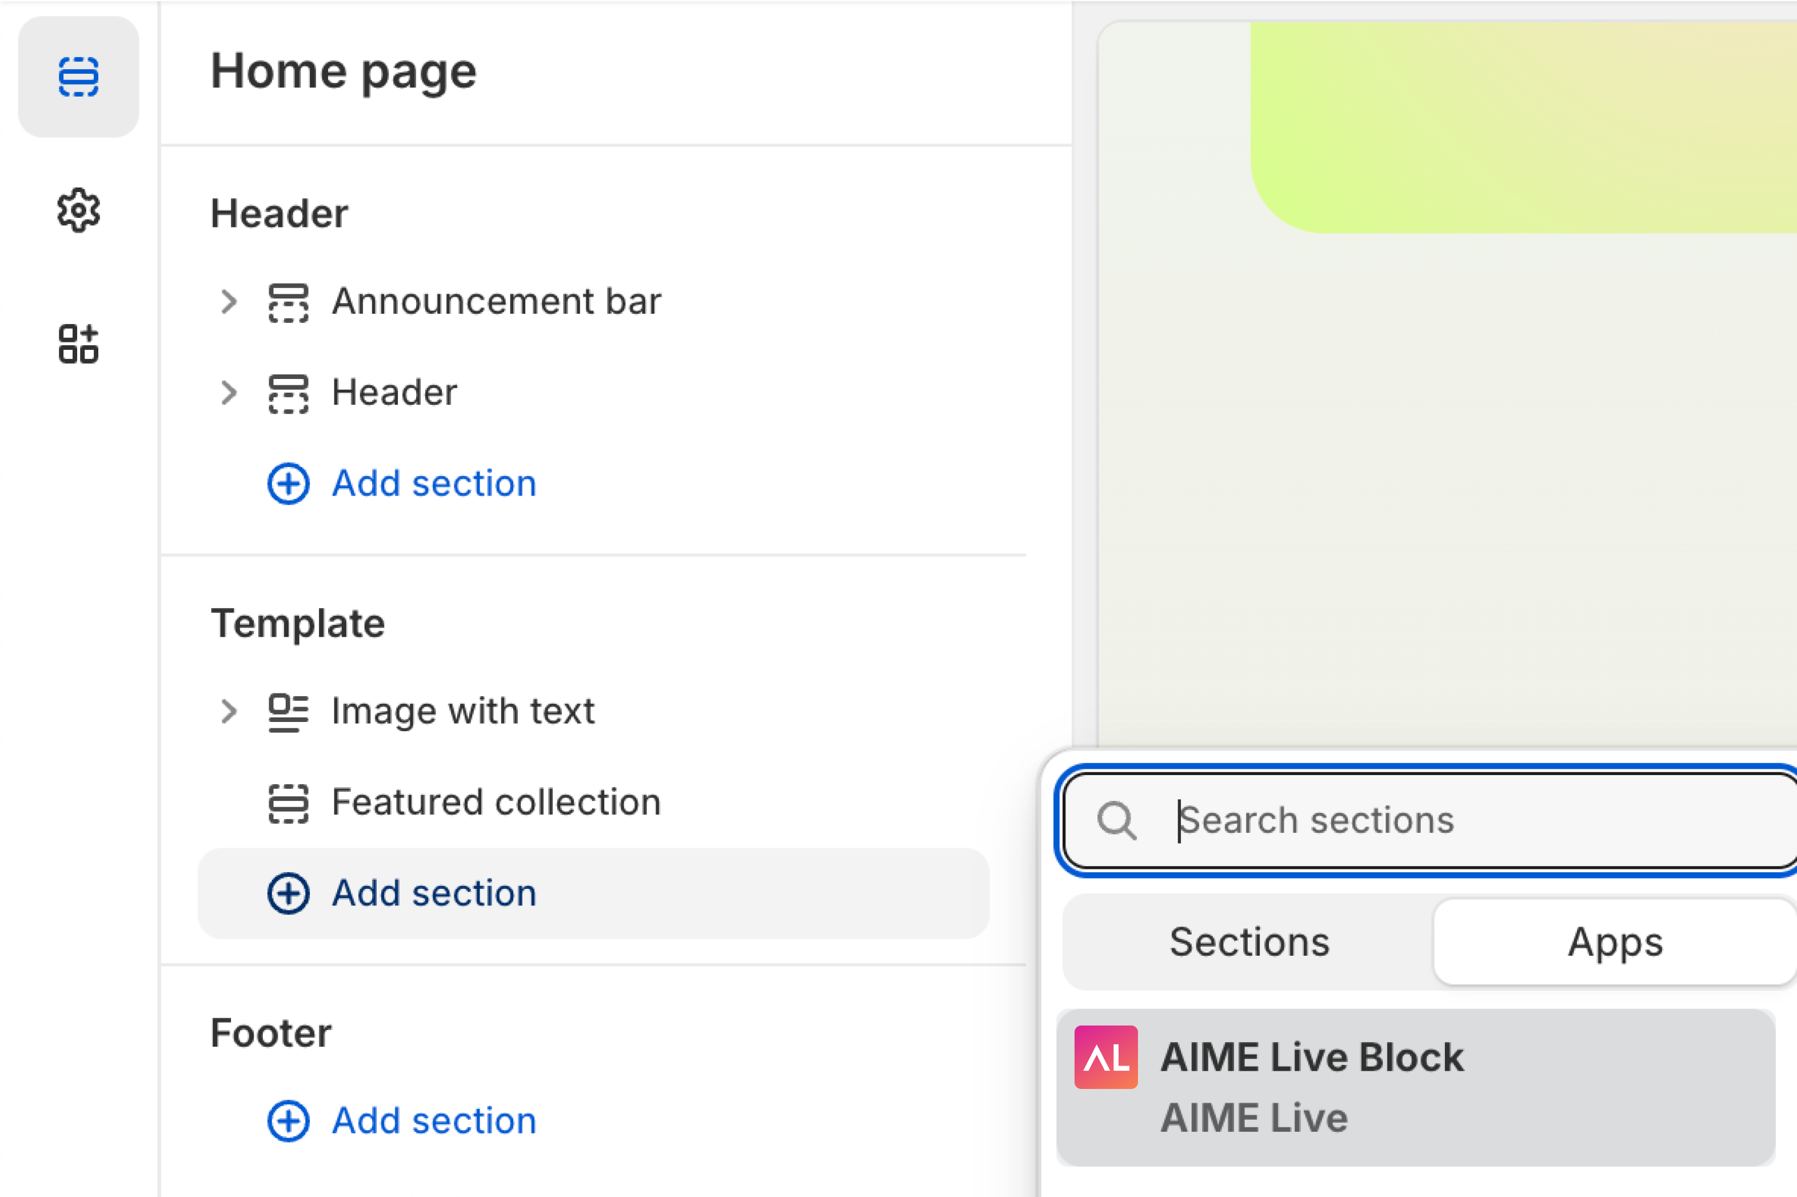
Task: Expand the Announcement bar section
Action: (x=228, y=302)
